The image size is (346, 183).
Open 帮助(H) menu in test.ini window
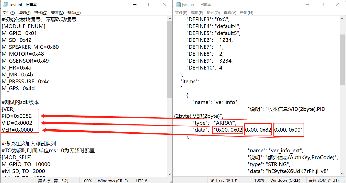click(74, 13)
